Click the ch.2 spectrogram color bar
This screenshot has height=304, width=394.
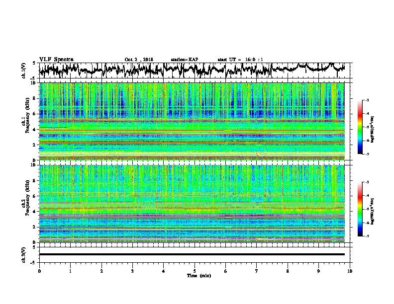[360, 209]
